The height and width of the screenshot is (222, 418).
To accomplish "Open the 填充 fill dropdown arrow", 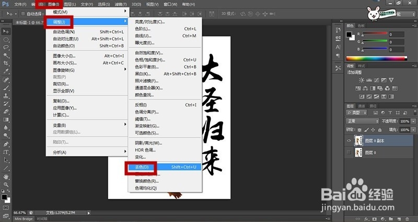I will 413,130.
